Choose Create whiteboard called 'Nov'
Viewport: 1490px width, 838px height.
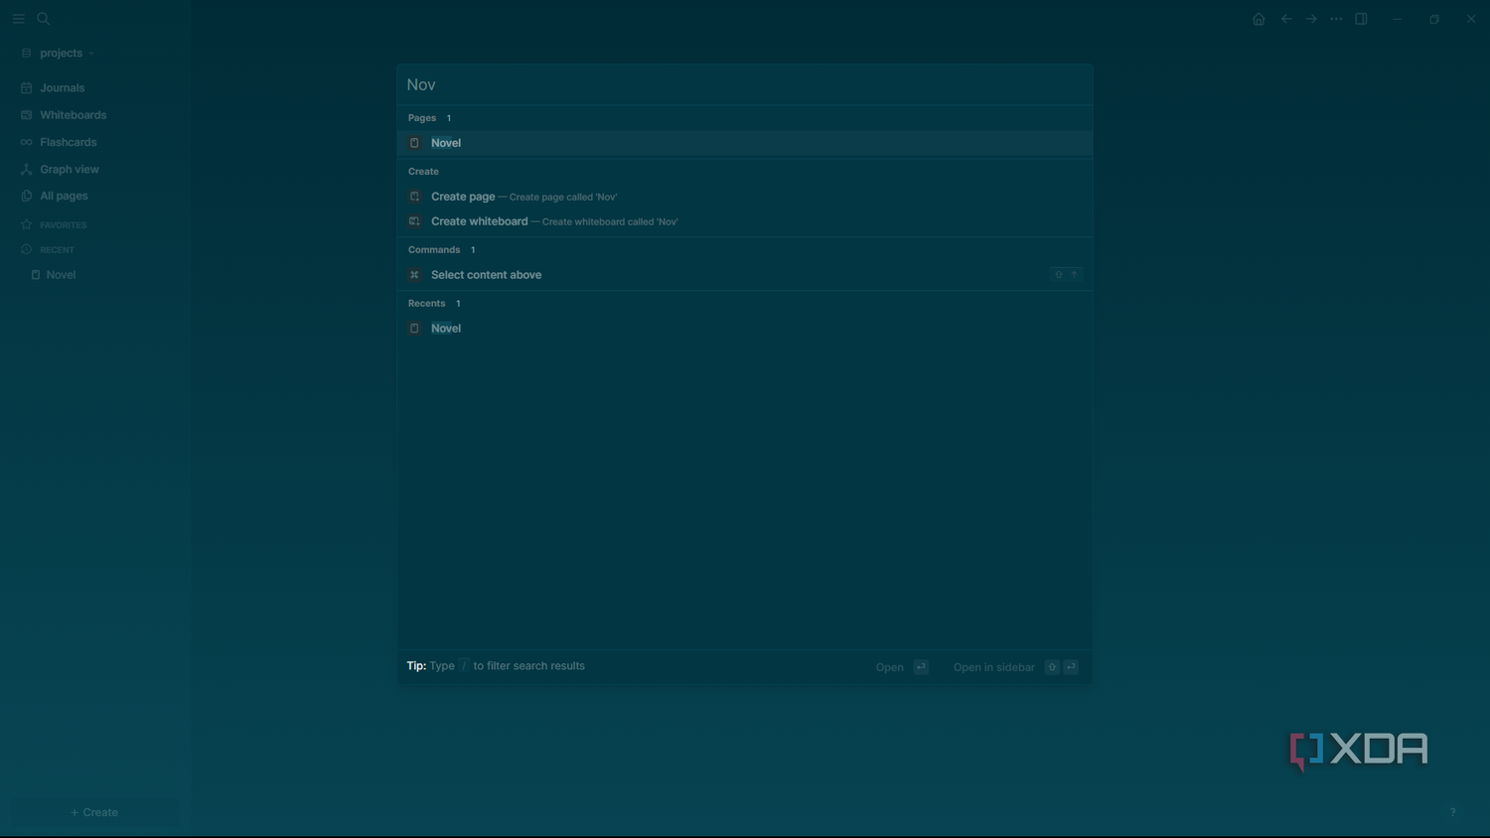point(745,221)
